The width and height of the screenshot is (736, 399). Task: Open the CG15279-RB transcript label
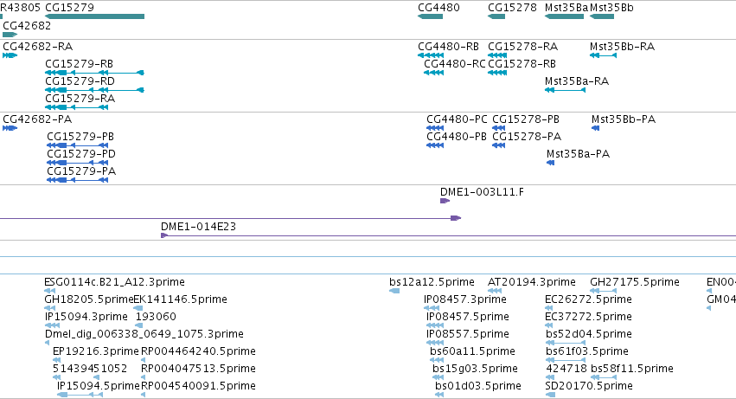(79, 64)
